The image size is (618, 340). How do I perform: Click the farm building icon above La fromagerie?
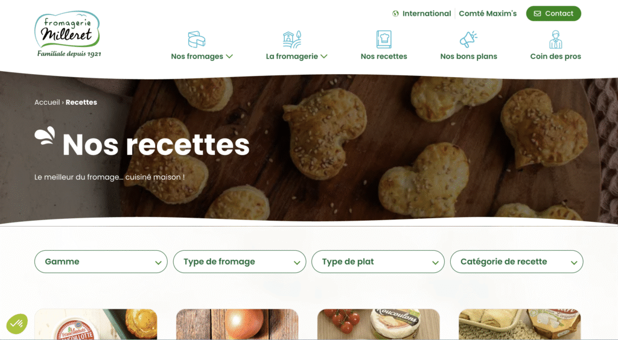point(292,39)
